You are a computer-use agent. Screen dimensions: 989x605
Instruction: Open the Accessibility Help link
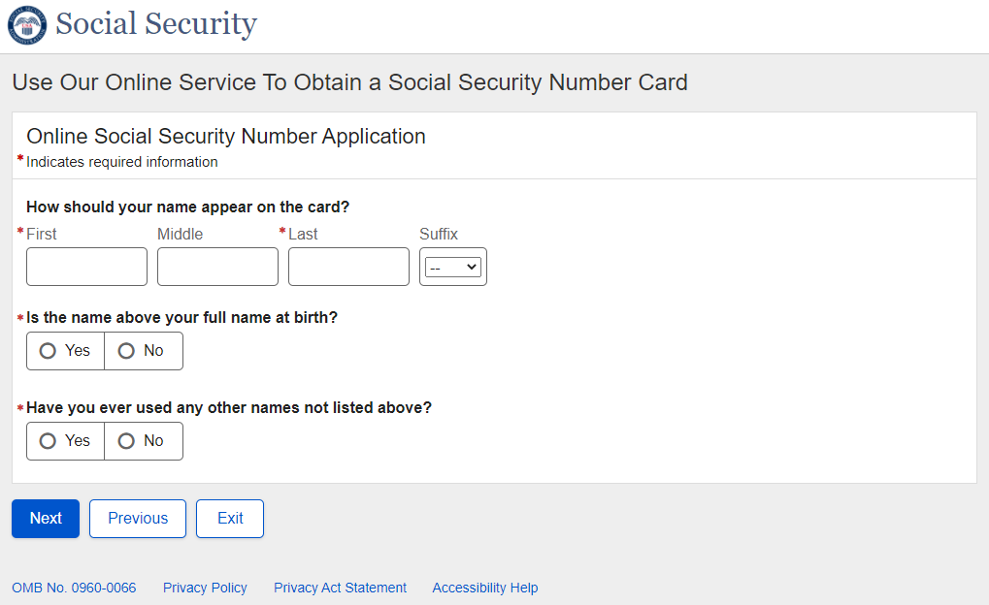tap(484, 588)
